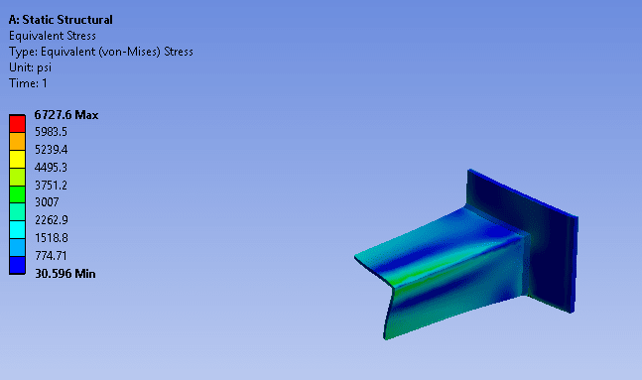Image resolution: width=642 pixels, height=380 pixels.
Task: Click the orange legend color band
Action: [17, 141]
